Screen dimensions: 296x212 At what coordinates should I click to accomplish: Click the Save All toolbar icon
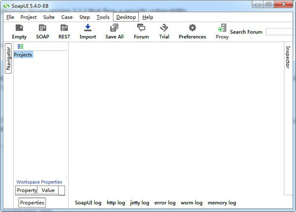(114, 28)
